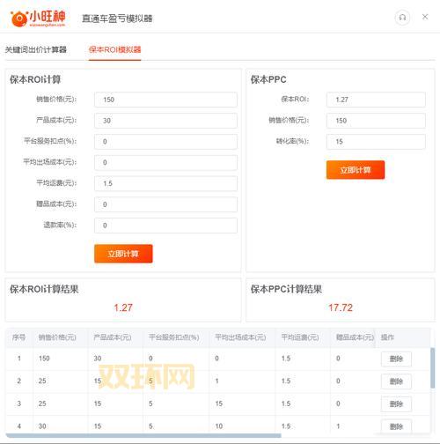The height and width of the screenshot is (444, 440).
Task: Click 平均出场成本 value 15 in row 3
Action: [x=219, y=403]
